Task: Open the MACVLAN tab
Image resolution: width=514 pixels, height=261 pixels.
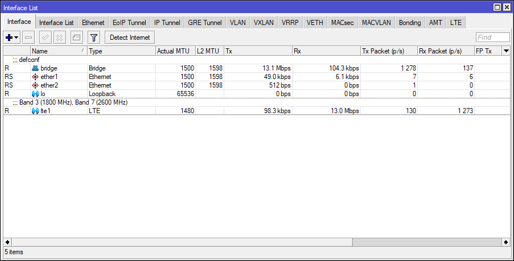Action: (376, 23)
